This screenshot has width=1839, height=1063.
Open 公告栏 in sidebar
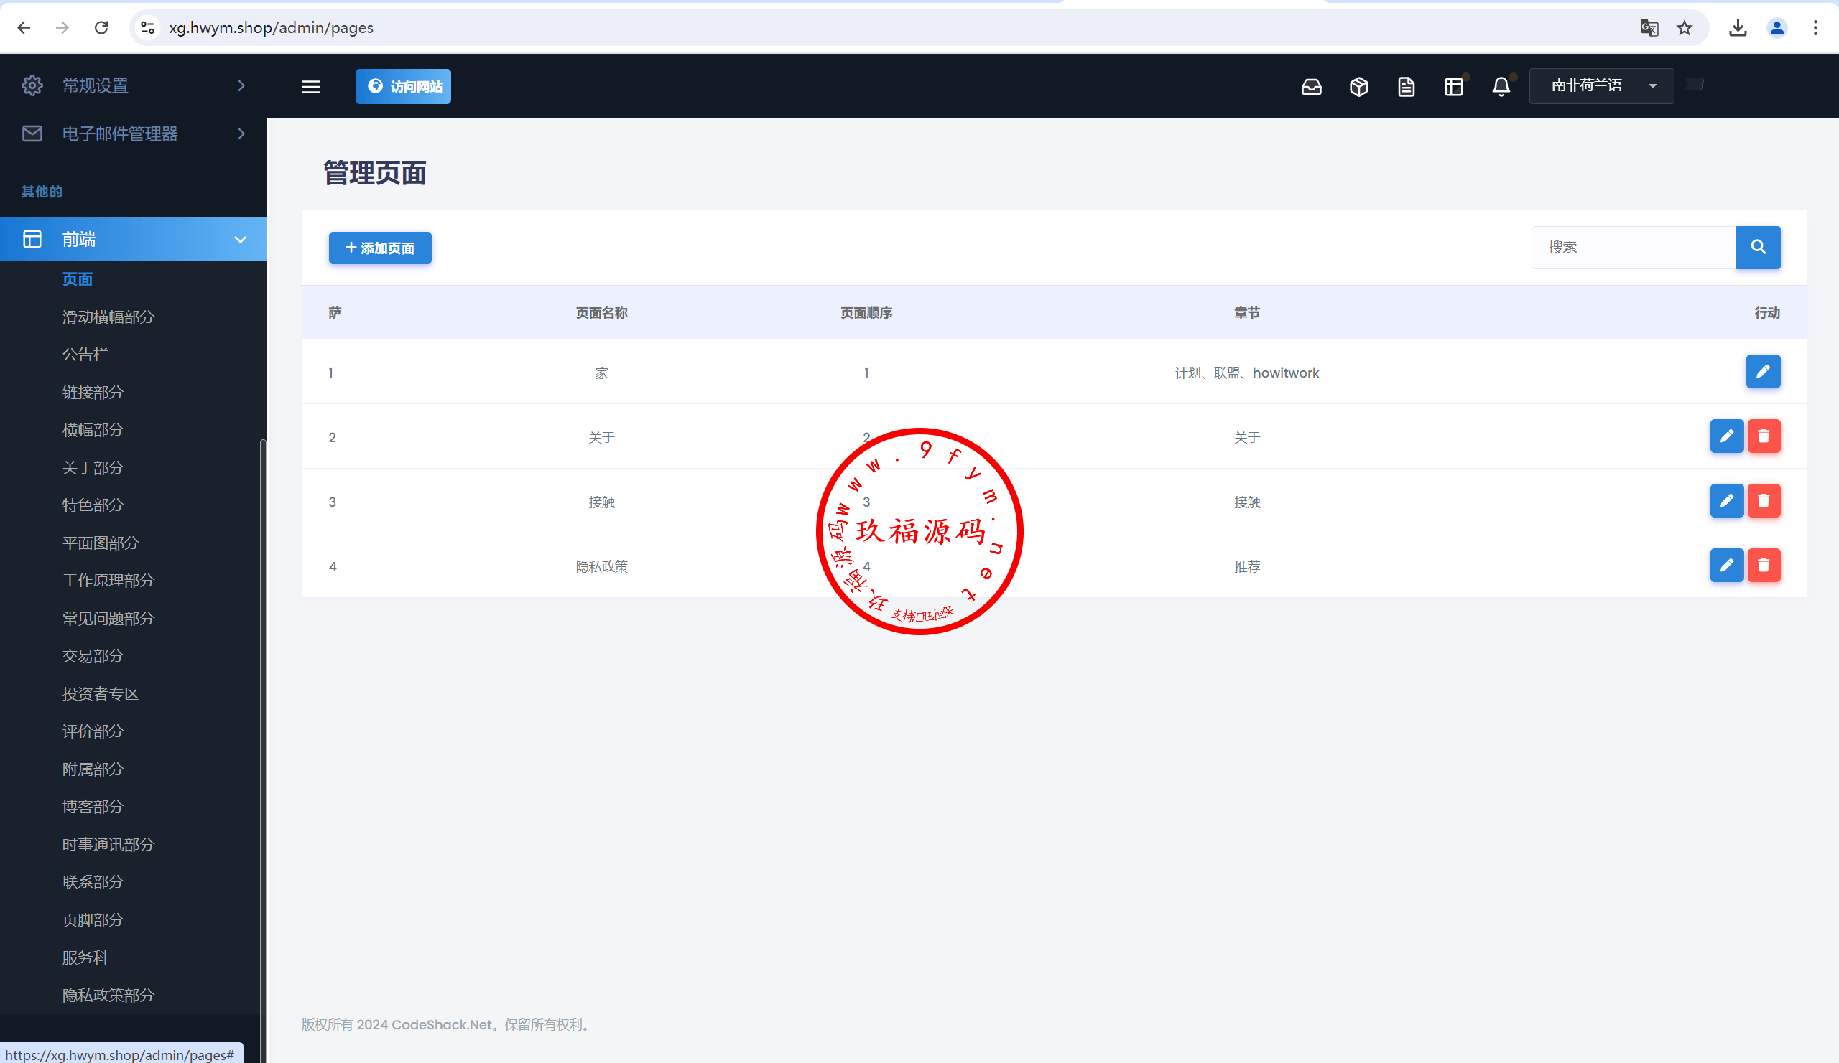click(x=85, y=355)
